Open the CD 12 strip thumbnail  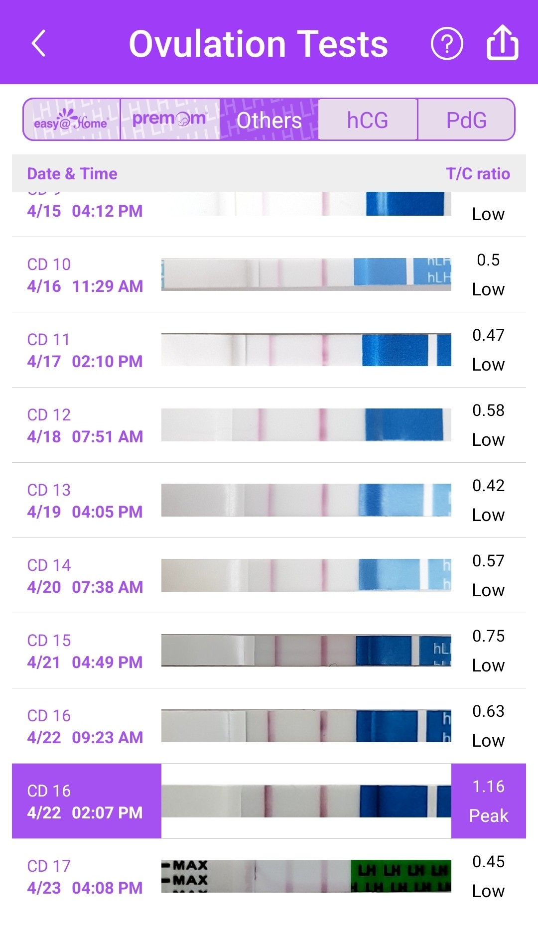pyautogui.click(x=306, y=425)
